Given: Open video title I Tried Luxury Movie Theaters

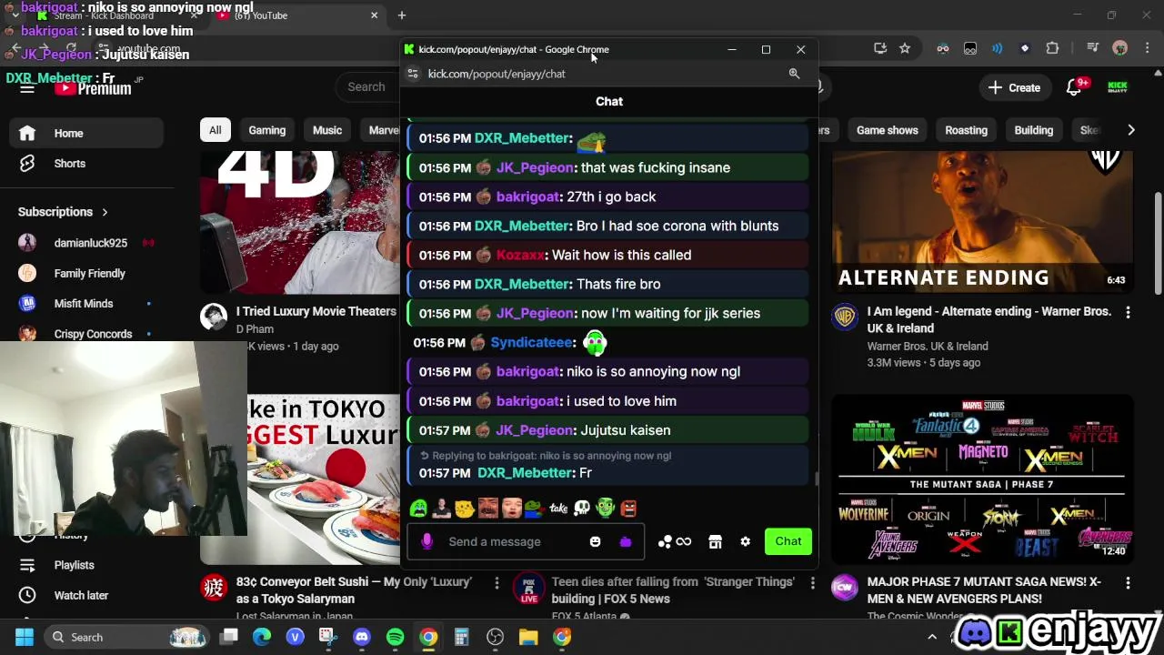Looking at the screenshot, I should coord(316,311).
